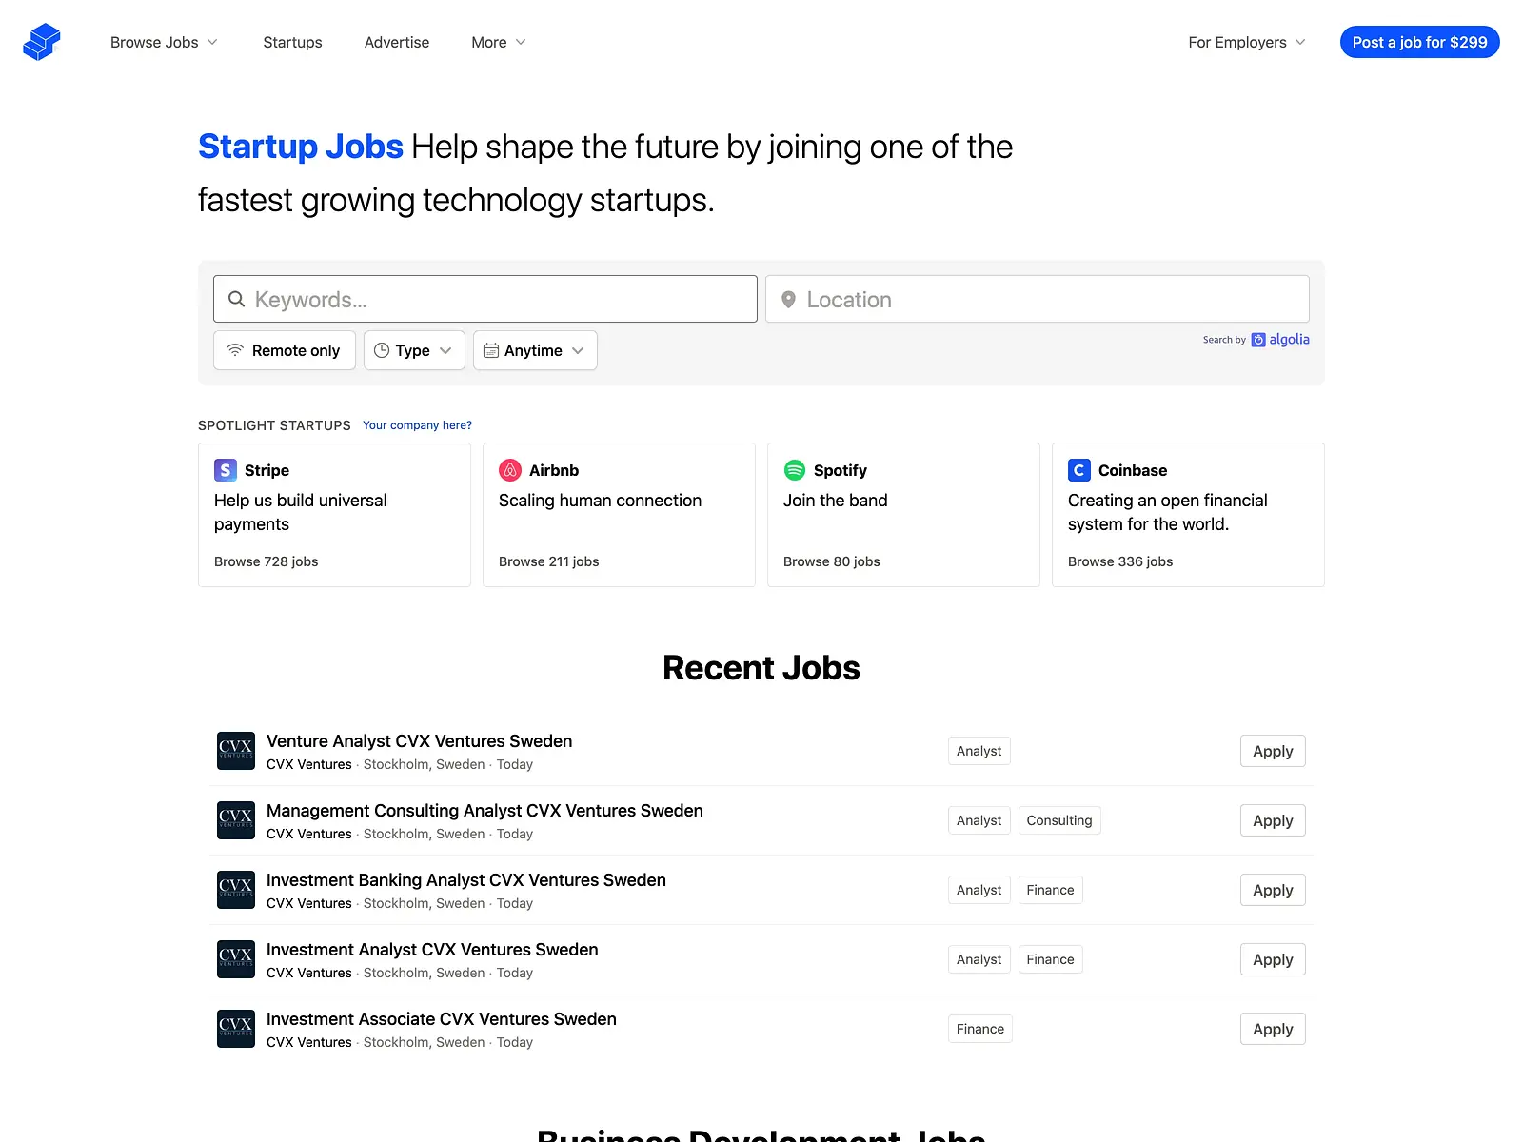Click the Algolia logo

click(1280, 340)
